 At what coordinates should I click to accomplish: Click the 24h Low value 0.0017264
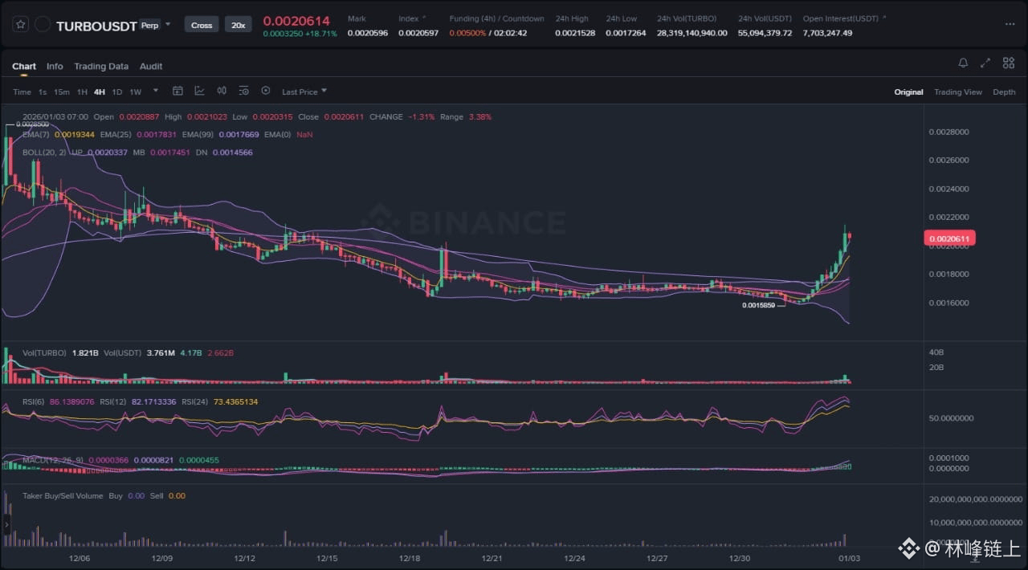(626, 33)
